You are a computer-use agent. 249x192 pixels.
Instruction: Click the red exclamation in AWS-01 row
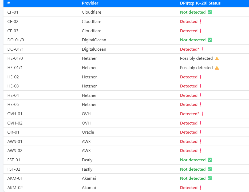200,142
